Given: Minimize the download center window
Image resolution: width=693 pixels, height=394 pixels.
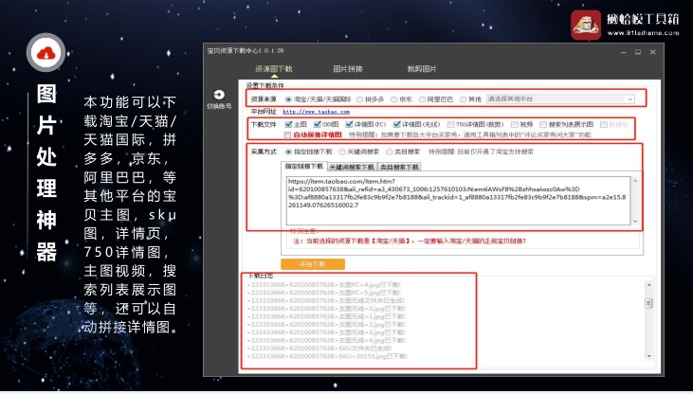Looking at the screenshot, I should coord(623,52).
